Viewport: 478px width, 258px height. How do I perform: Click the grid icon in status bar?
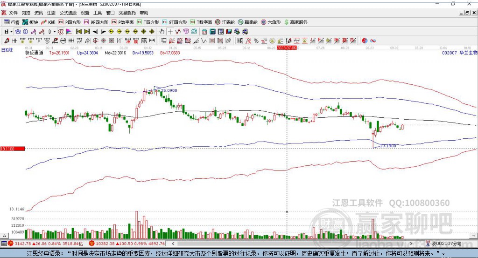coord(4,244)
